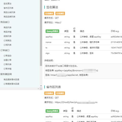Click the description 公共参数, 请求时间戳
Viewport: 122px width, 122px height.
pyautogui.click(x=90, y=48)
